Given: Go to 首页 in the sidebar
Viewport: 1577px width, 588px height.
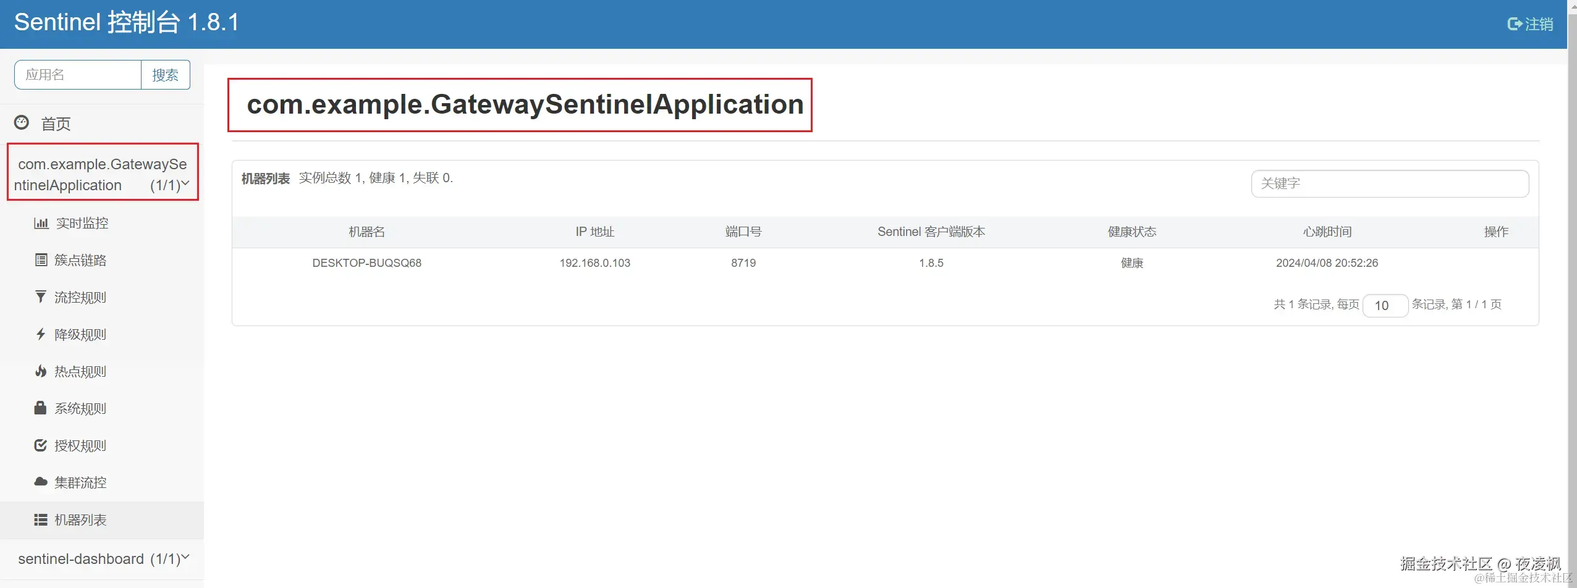Looking at the screenshot, I should click(56, 124).
